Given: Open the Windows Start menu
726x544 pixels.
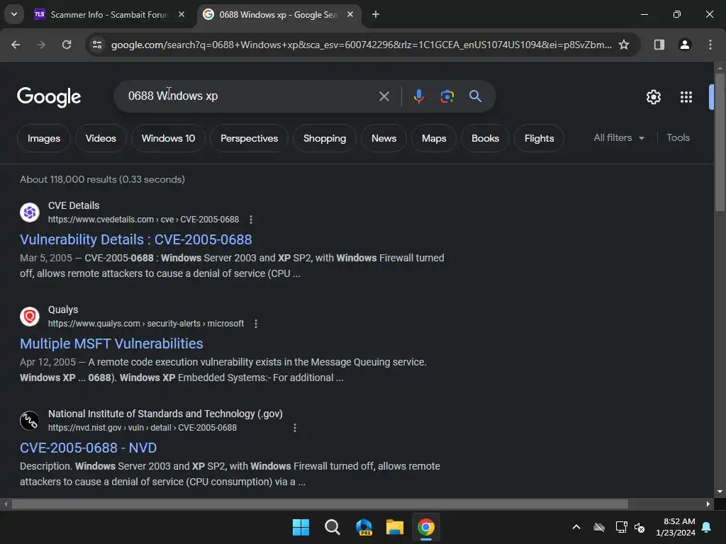Looking at the screenshot, I should [301, 527].
